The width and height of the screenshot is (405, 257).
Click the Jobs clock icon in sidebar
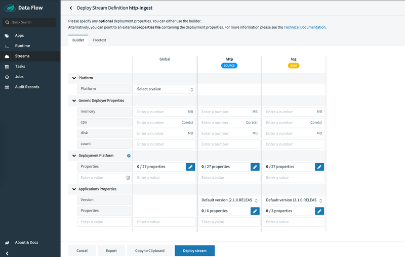(x=7, y=77)
